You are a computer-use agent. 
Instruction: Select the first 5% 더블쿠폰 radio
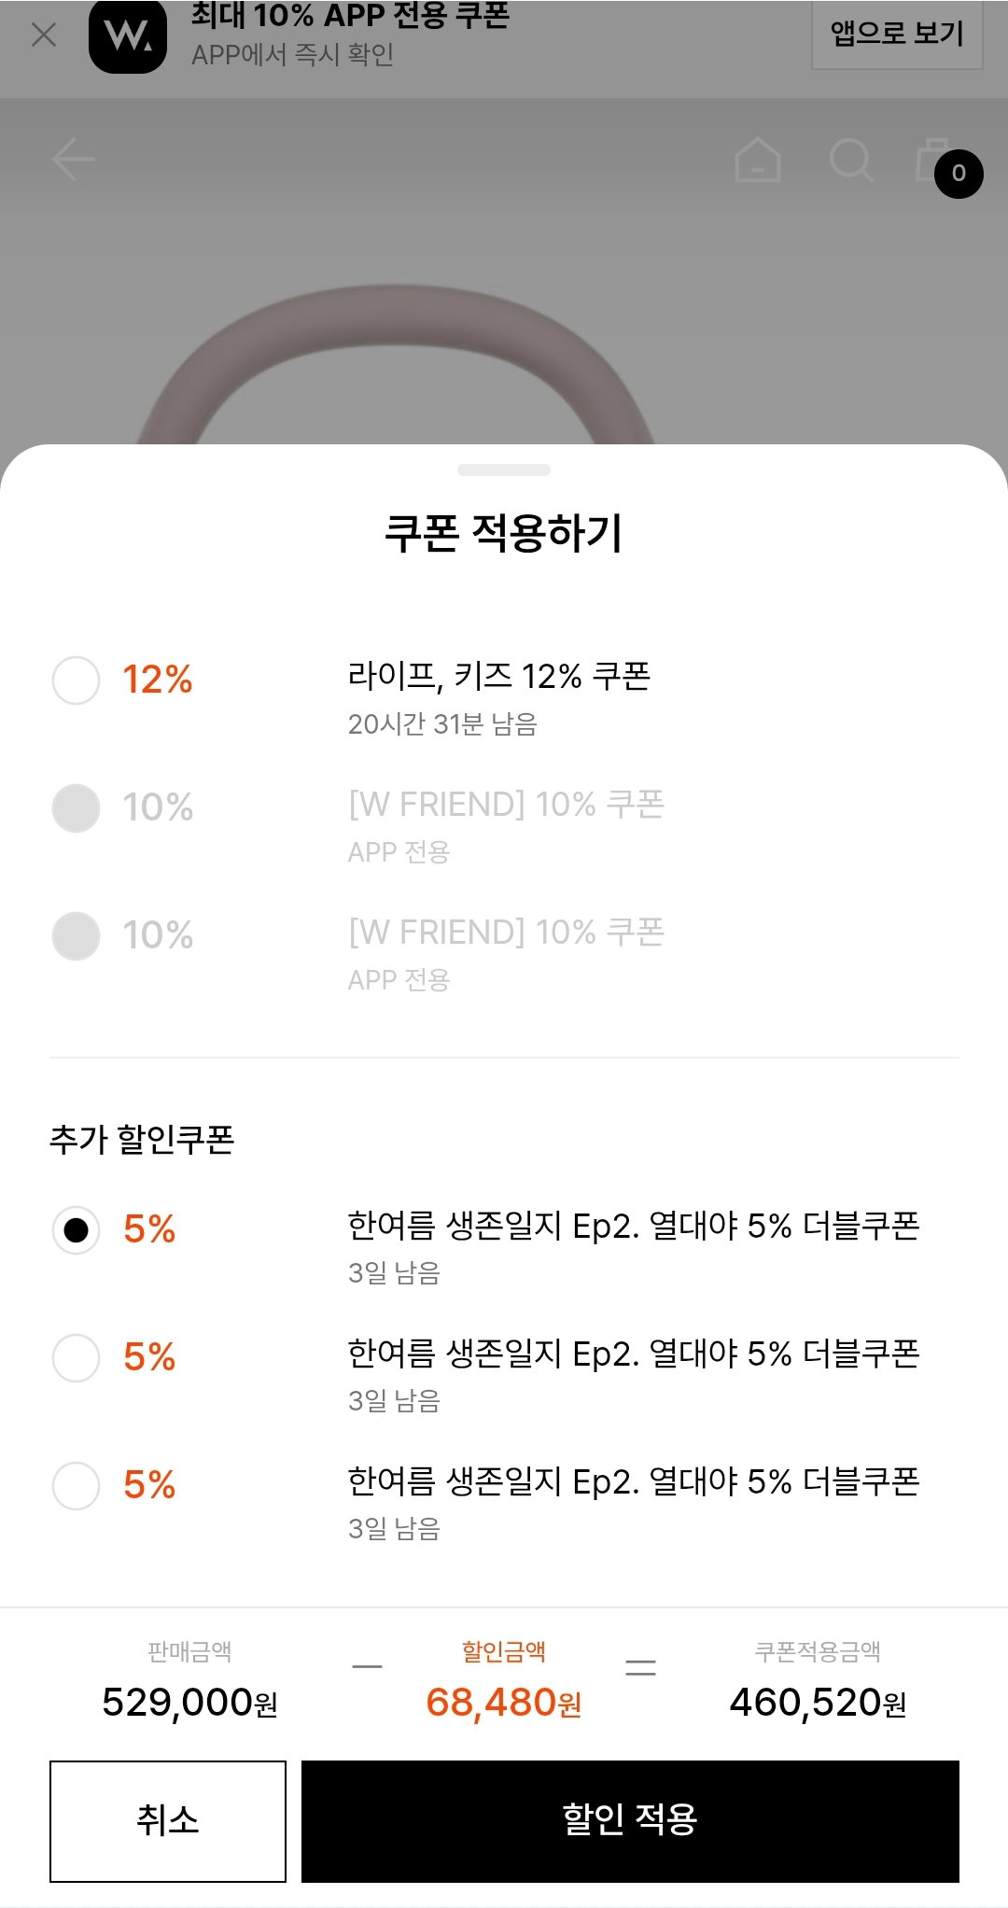[76, 1229]
